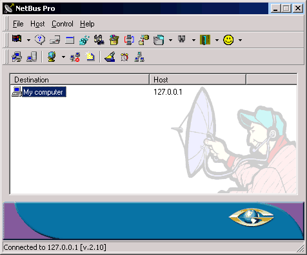
Task: Click the red and blue bracketed computers icon
Action: point(129,40)
